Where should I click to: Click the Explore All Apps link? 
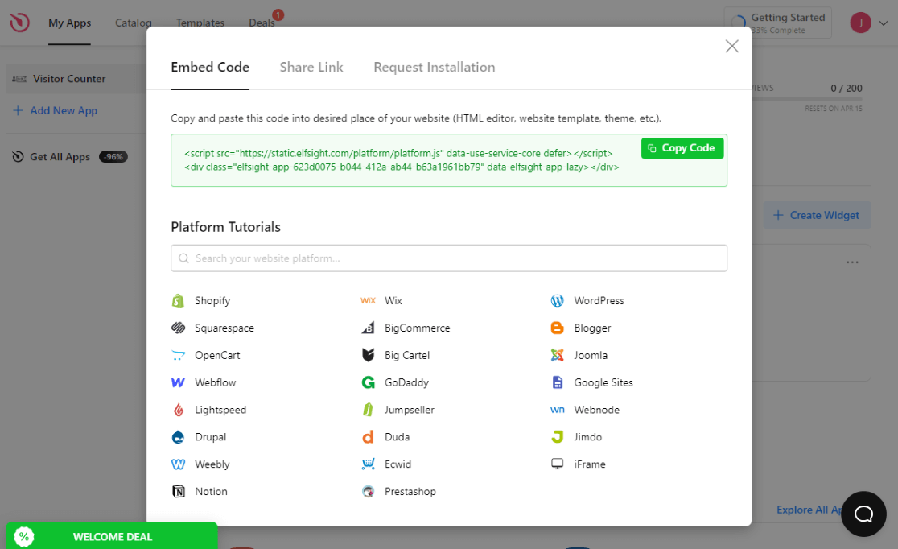point(809,510)
